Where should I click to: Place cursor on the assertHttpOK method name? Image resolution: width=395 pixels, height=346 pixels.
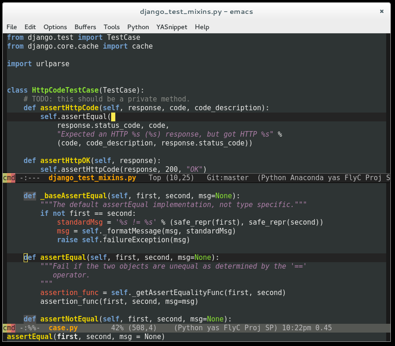(x=65, y=161)
